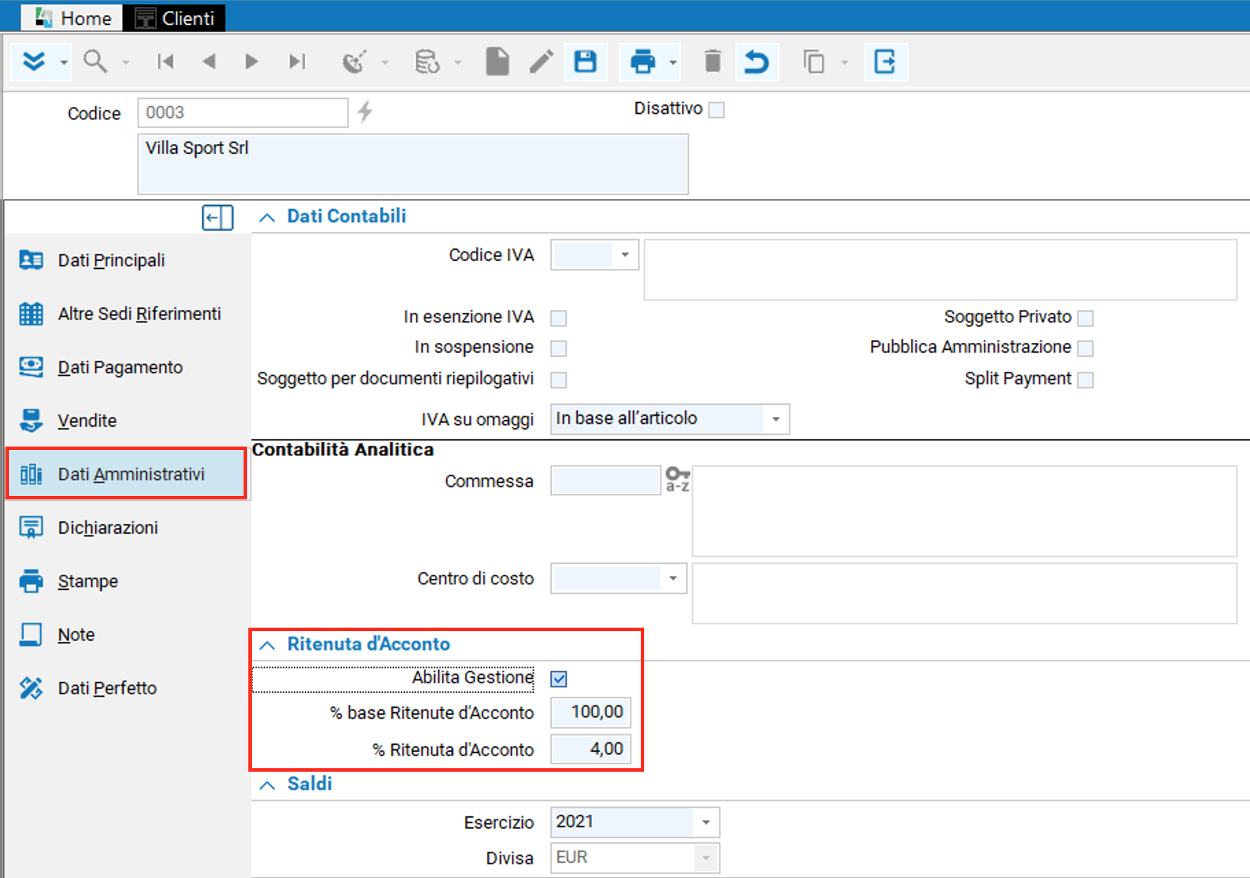
Task: Check Soggetto Privato
Action: [x=1085, y=318]
